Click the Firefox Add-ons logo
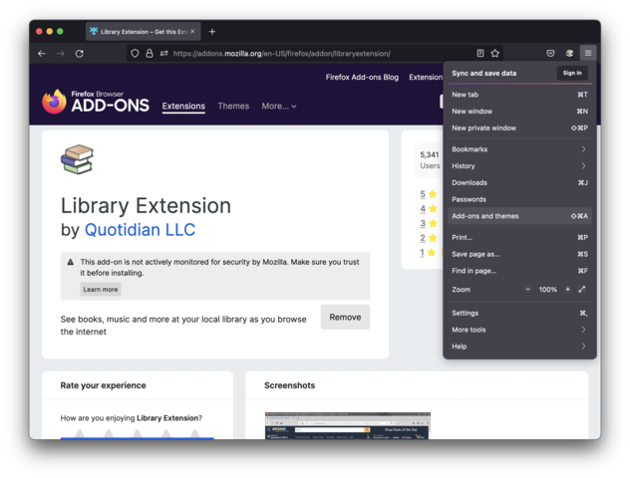630x478 pixels. [x=96, y=102]
